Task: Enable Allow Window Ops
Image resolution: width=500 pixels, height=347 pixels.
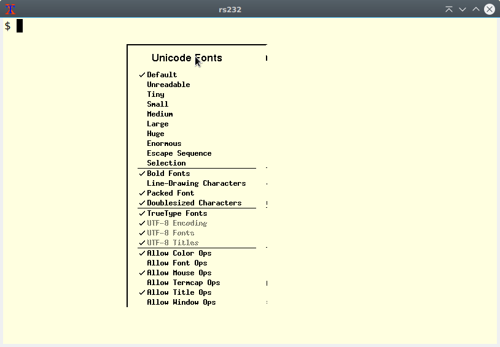Action: [x=181, y=302]
